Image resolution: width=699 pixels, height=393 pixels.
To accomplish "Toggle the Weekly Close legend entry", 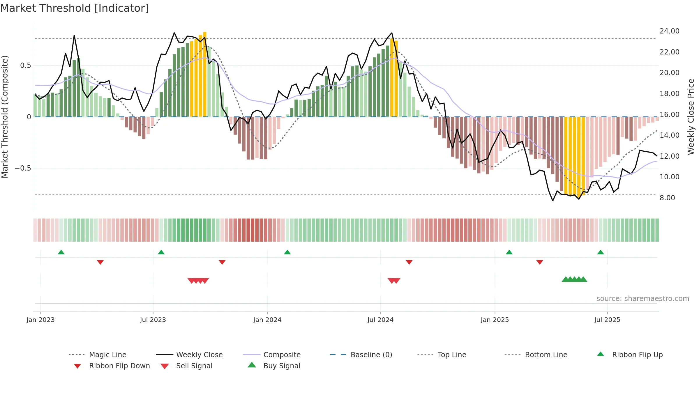I will click(x=189, y=355).
